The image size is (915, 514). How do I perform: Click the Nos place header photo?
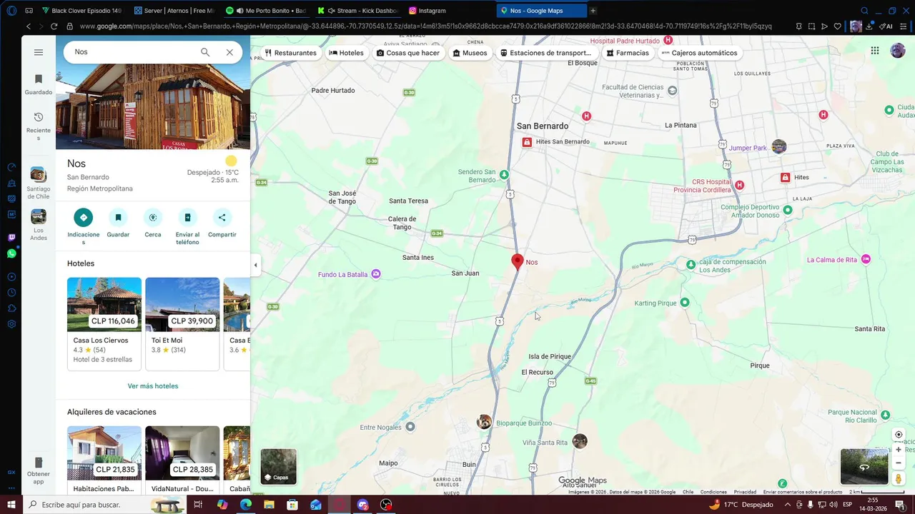153,106
